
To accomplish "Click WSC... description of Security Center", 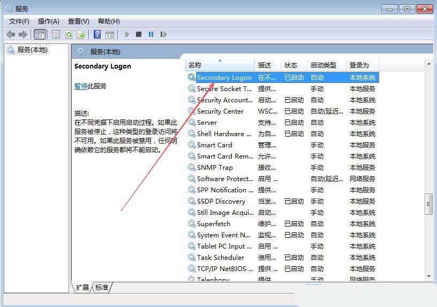I will click(x=268, y=111).
